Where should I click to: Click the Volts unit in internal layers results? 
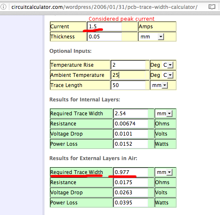click(x=161, y=134)
